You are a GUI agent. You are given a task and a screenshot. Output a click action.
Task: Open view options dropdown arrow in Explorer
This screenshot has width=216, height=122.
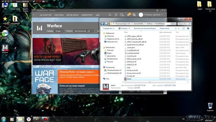[x=179, y=28]
